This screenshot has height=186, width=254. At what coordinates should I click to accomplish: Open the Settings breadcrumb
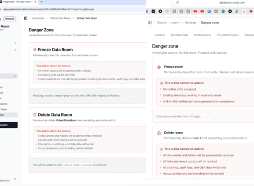click(191, 23)
